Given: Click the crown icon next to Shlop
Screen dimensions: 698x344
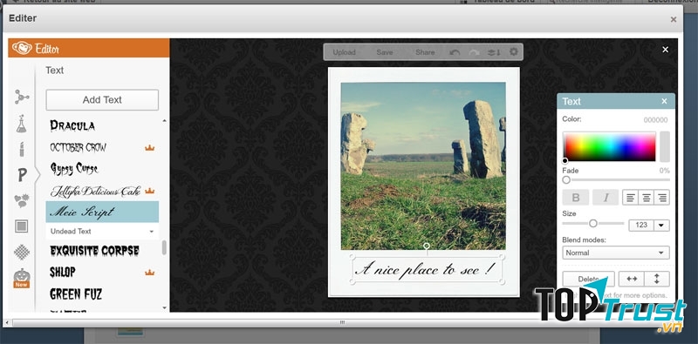Looking at the screenshot, I should (x=149, y=272).
